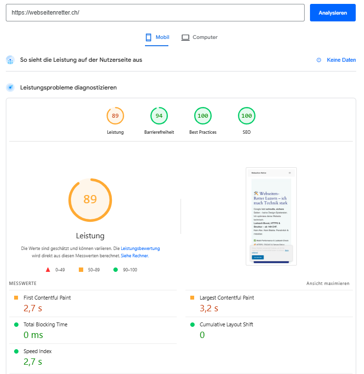Expand the First Contentful Paint metric
The height and width of the screenshot is (374, 364).
[93, 303]
